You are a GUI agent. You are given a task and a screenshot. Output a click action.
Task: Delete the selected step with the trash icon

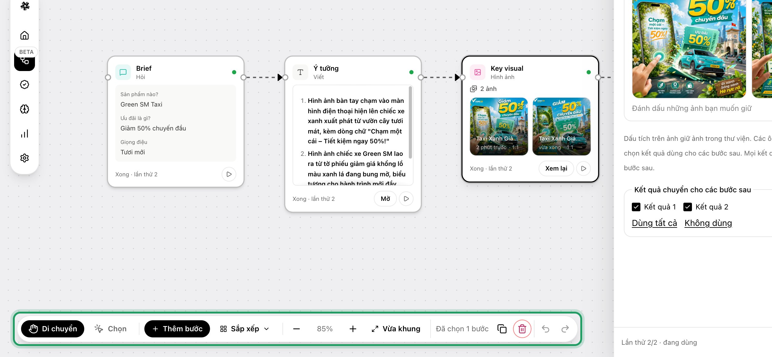[x=522, y=329]
